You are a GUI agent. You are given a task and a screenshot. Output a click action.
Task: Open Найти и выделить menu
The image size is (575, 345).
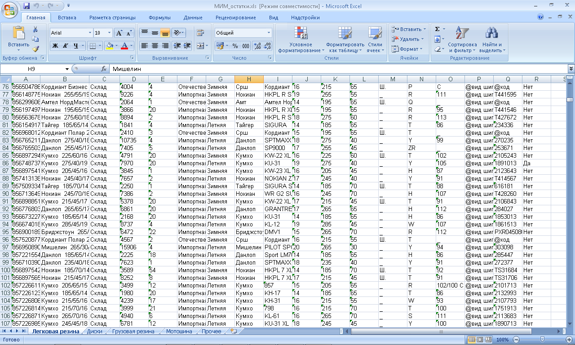[x=492, y=40]
